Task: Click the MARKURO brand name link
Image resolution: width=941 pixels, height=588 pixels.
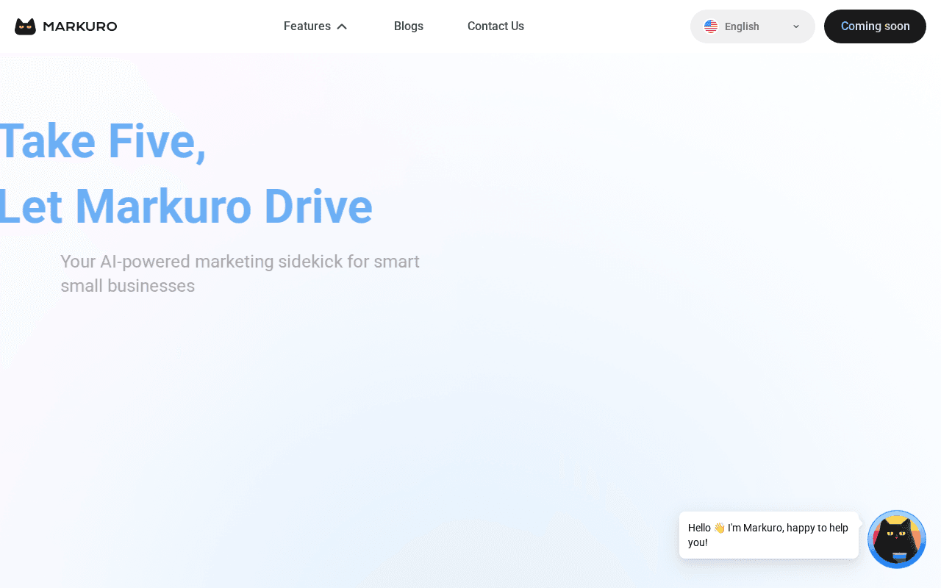Action: pyautogui.click(x=80, y=26)
